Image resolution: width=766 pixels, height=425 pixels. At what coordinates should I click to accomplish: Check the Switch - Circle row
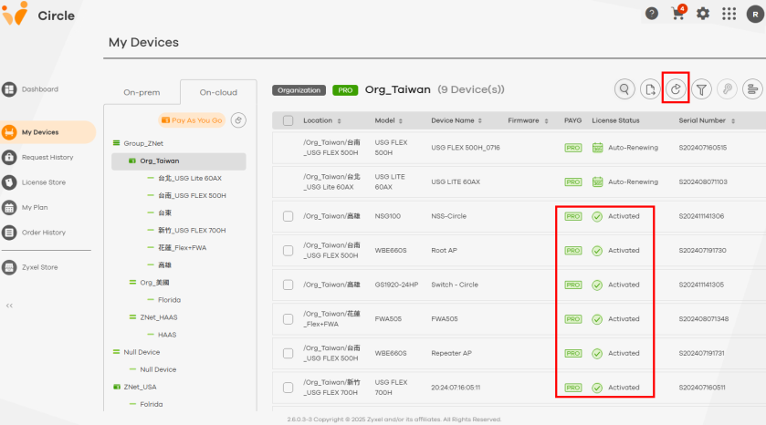[x=289, y=285]
